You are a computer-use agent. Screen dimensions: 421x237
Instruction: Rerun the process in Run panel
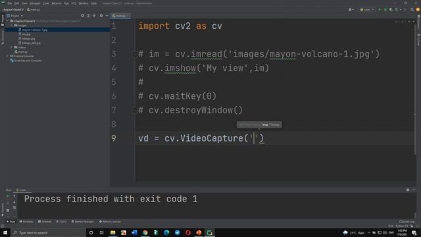[x=8, y=196]
